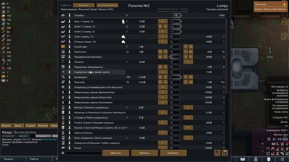Click Отменить button
The height and width of the screenshot is (162, 289).
coord(173,153)
